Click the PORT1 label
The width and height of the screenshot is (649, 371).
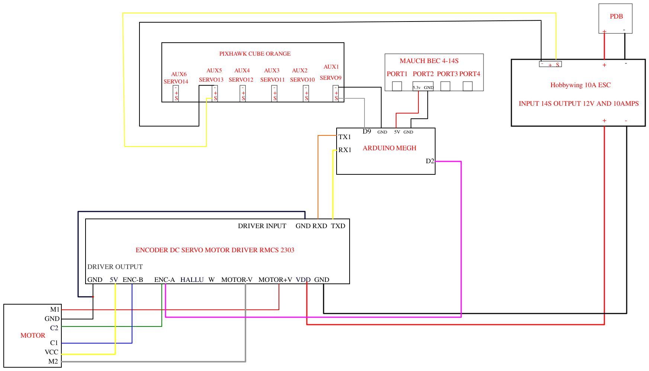tap(397, 74)
